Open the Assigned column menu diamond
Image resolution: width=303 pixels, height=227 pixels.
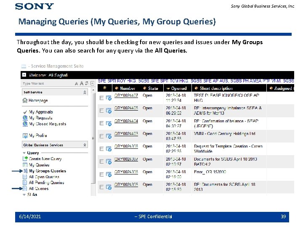[271, 88]
